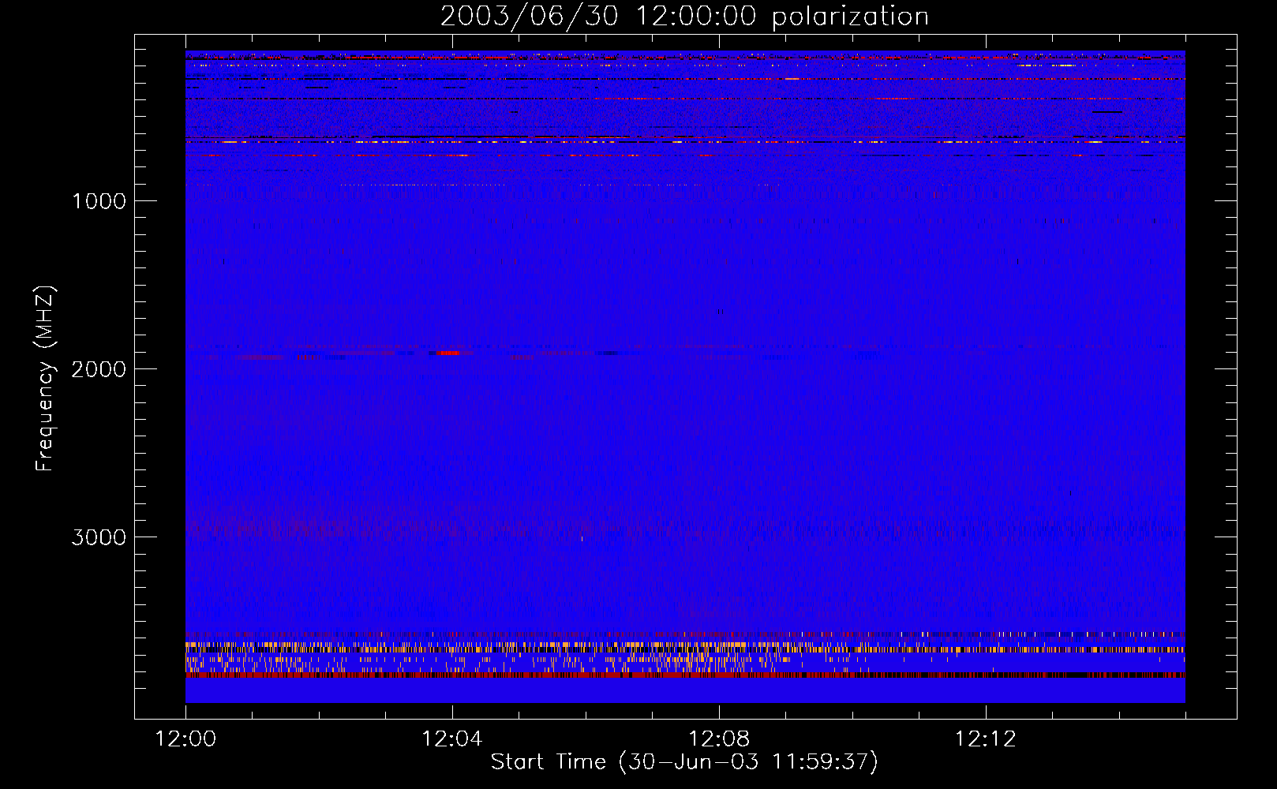Click the bright red burst near 2000 MHz
This screenshot has height=789, width=1277.
click(x=449, y=353)
